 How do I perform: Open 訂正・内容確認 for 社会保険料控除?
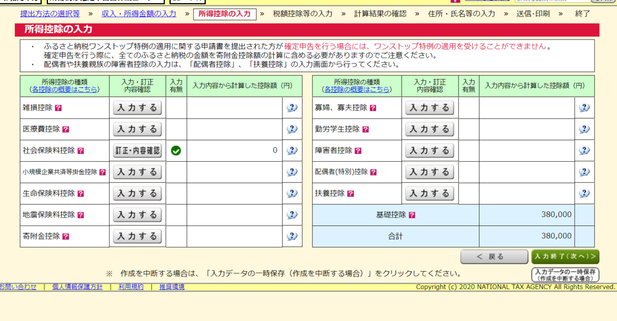coord(137,151)
